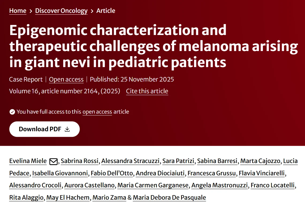Viewport: 305px width, 209px height.
Task: Click the checkmark access indicator icon
Action: coord(12,112)
